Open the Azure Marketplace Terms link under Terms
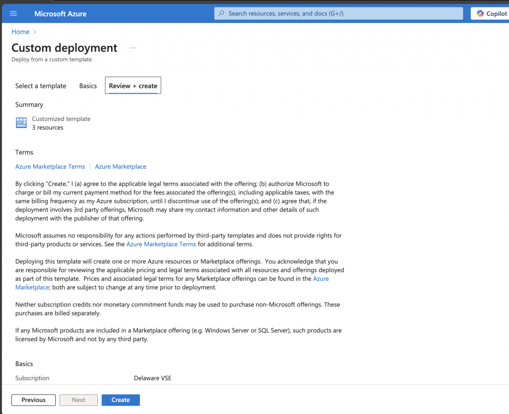 coord(50,166)
